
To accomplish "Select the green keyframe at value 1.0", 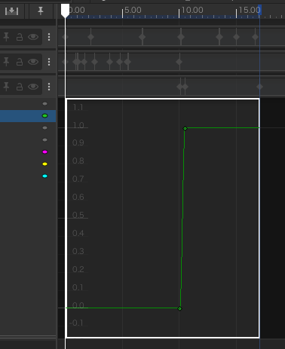I will tap(185, 128).
